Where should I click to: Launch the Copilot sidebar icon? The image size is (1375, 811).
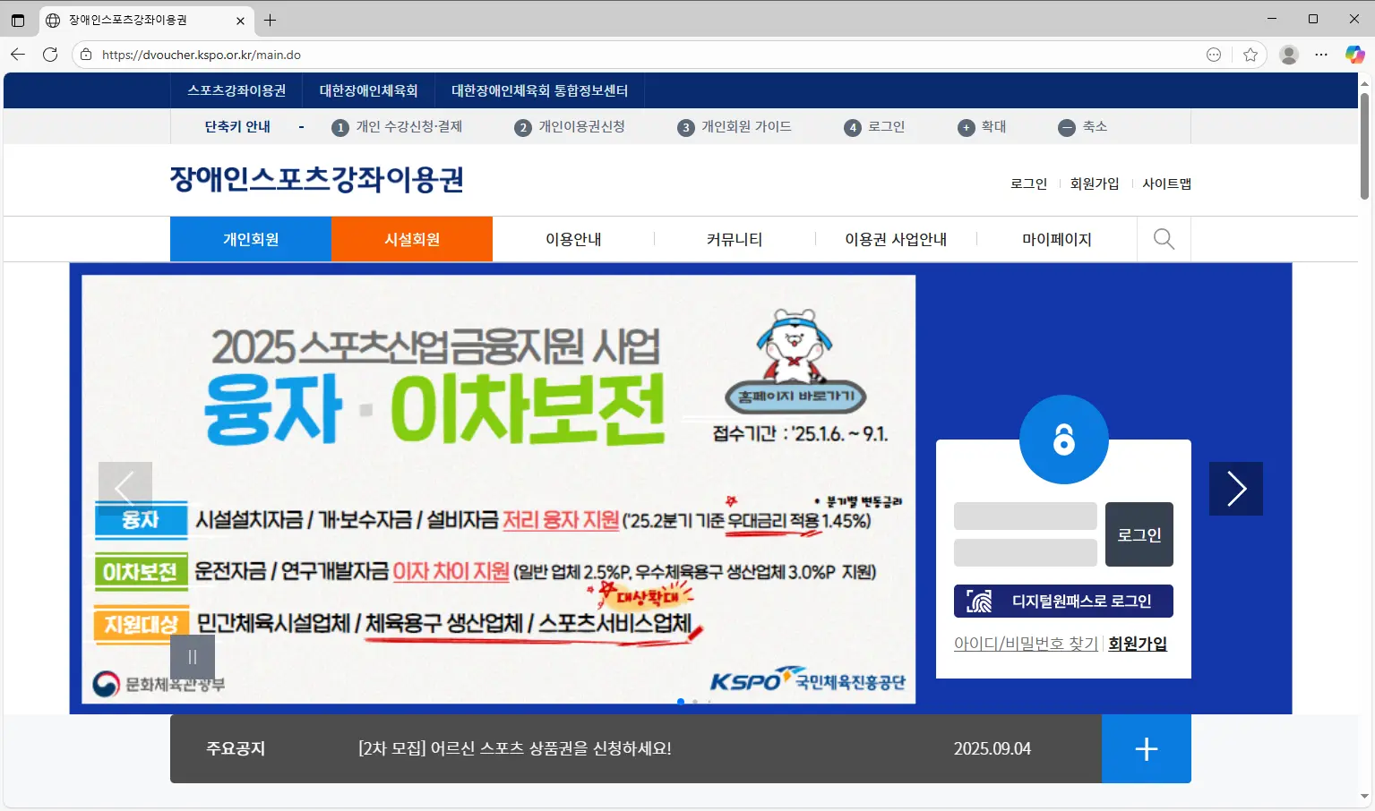point(1354,55)
